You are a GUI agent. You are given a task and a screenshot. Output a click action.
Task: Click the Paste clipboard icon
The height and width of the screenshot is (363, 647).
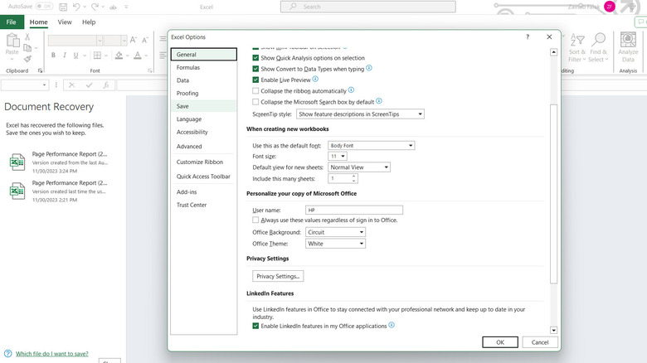[x=12, y=41]
